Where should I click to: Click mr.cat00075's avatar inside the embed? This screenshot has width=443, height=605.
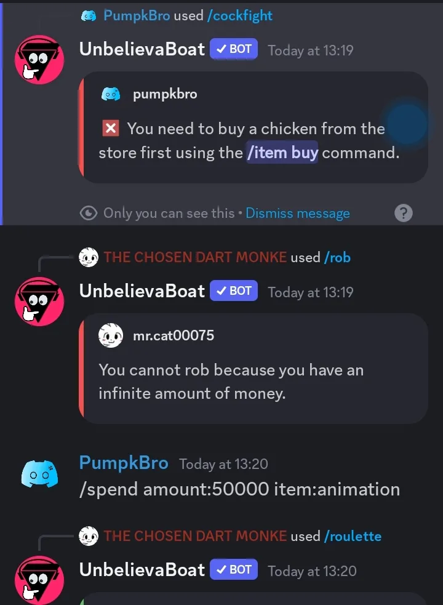111,335
